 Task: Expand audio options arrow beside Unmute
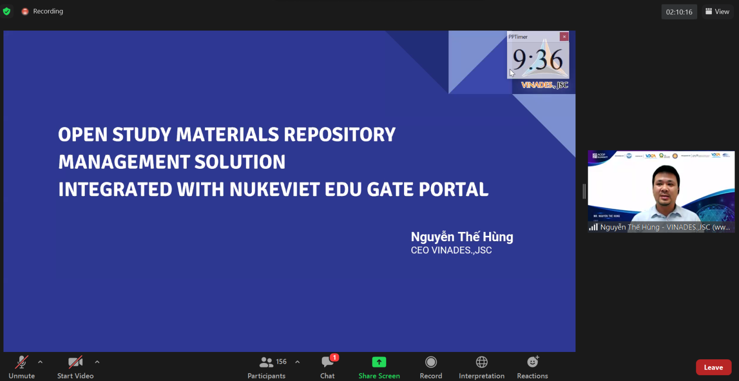[x=40, y=362]
